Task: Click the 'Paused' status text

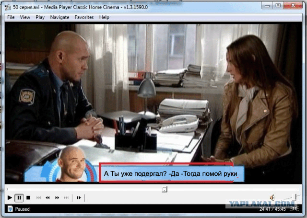Action: click(x=23, y=209)
